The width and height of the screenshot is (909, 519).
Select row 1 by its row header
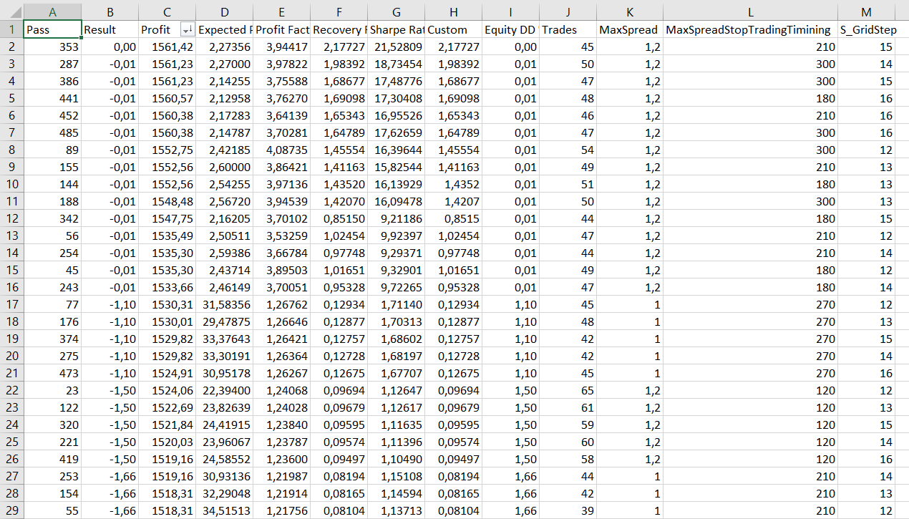click(11, 30)
